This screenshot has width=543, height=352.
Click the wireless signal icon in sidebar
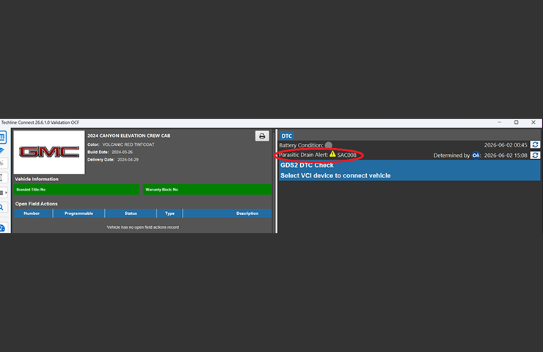pos(1,151)
